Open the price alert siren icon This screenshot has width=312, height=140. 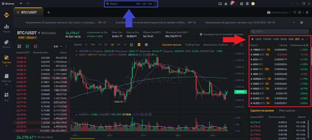tap(226, 4)
